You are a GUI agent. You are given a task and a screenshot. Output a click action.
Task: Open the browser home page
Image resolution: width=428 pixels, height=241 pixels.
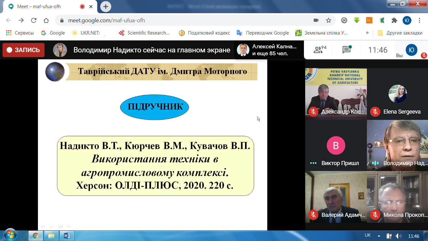(46, 20)
